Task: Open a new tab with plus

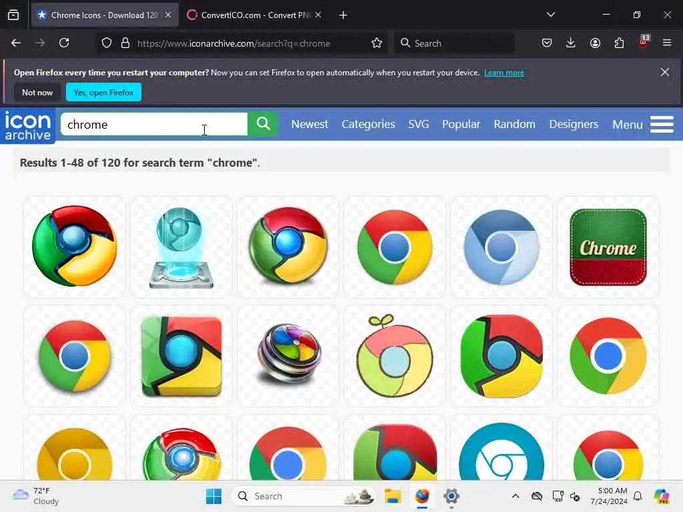Action: [x=344, y=15]
